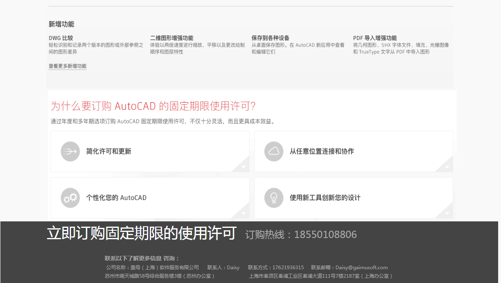This screenshot has height=283, width=501.
Task: Click the DWG 比较 description text
Action: (x=96, y=49)
